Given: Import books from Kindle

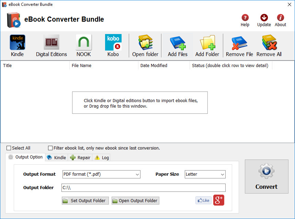Looking at the screenshot, I should point(17,46).
